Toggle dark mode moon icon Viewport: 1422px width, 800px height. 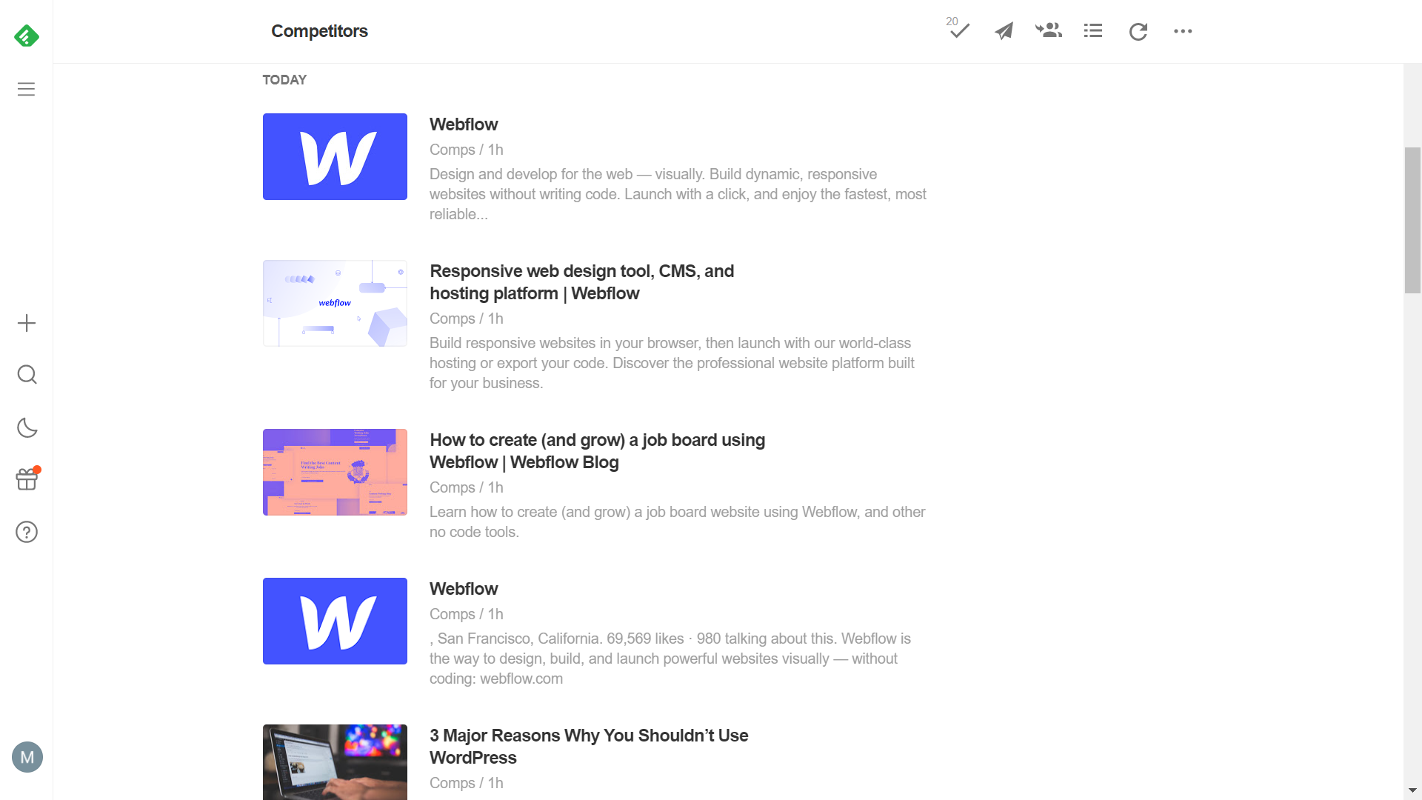pos(27,427)
